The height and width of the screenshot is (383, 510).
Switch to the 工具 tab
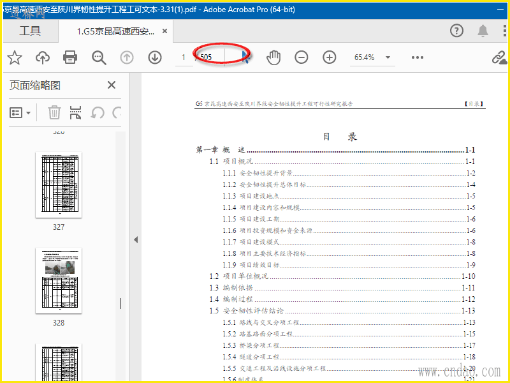coord(30,31)
